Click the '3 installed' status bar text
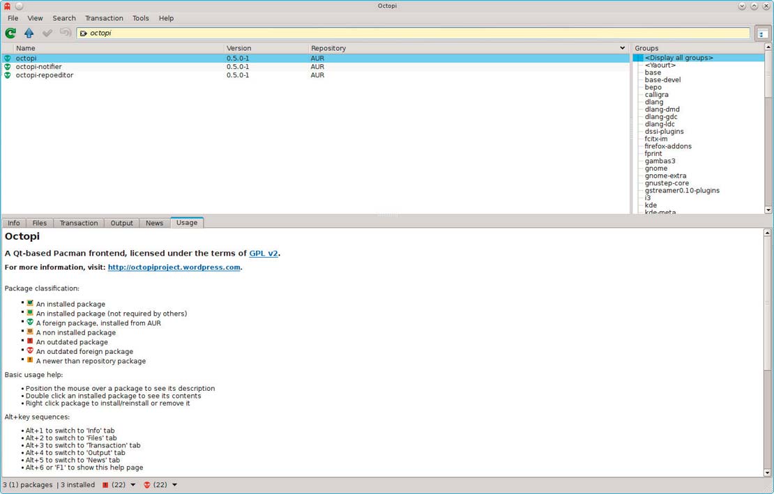Viewport: 774px width, 494px height. click(78, 485)
